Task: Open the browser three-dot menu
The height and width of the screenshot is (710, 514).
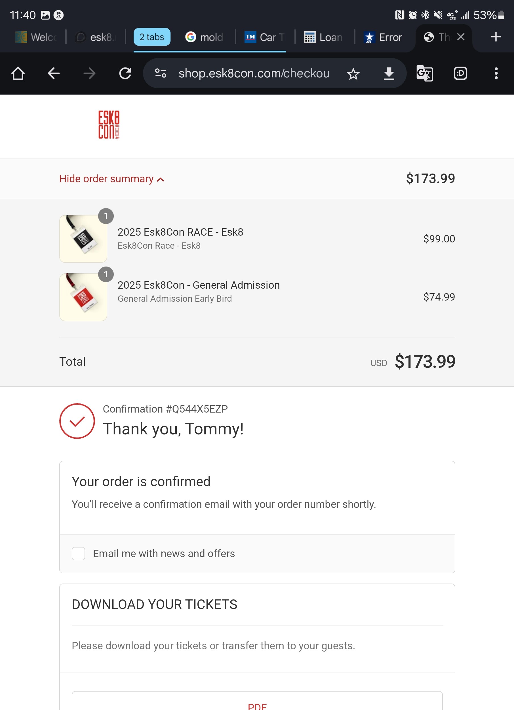Action: click(x=496, y=73)
